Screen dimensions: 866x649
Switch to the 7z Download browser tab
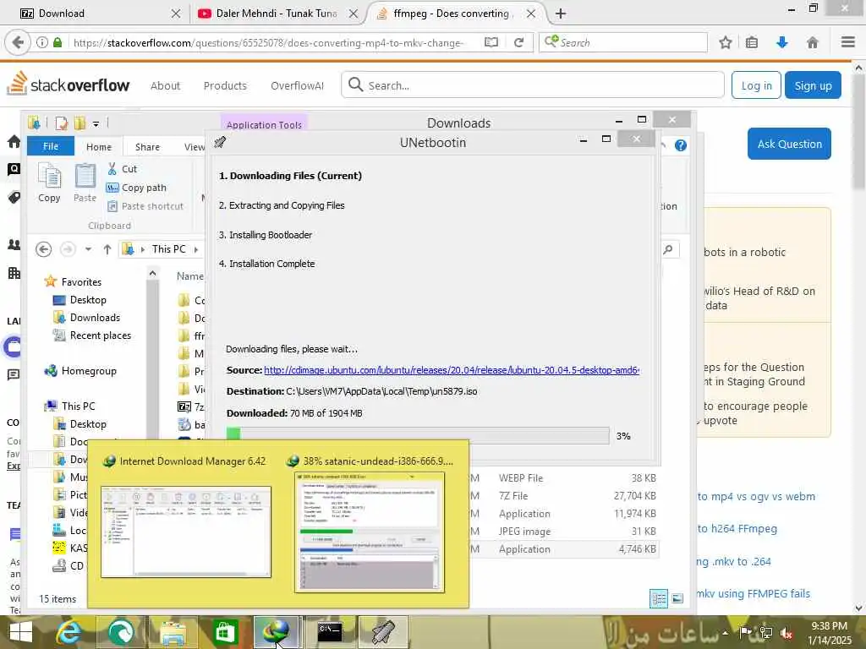coord(99,14)
